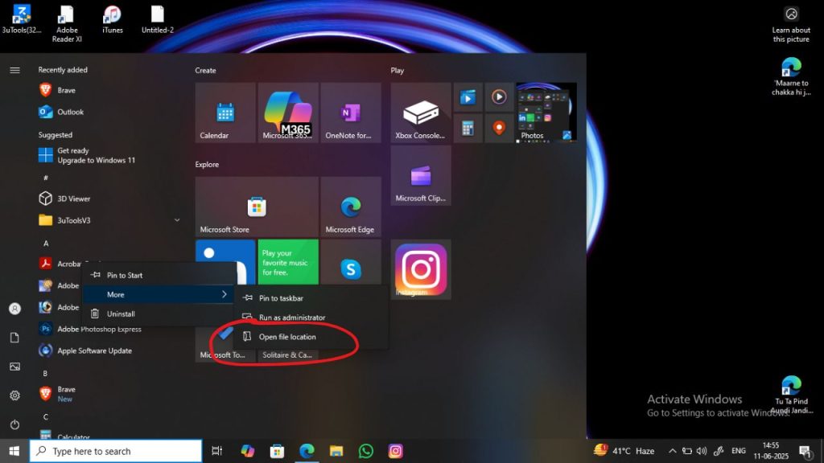Click the Calendar tile
This screenshot has height=463, width=824.
coord(225,113)
